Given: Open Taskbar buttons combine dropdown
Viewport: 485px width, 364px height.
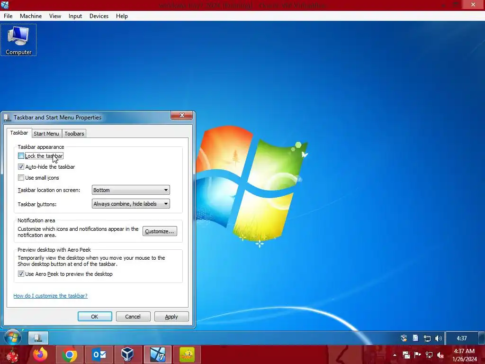Looking at the screenshot, I should click(131, 204).
